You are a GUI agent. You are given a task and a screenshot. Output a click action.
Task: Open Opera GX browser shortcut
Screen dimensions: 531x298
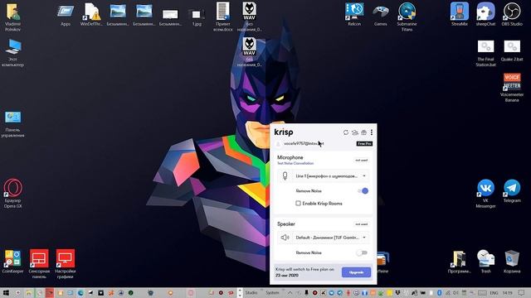[13, 193]
